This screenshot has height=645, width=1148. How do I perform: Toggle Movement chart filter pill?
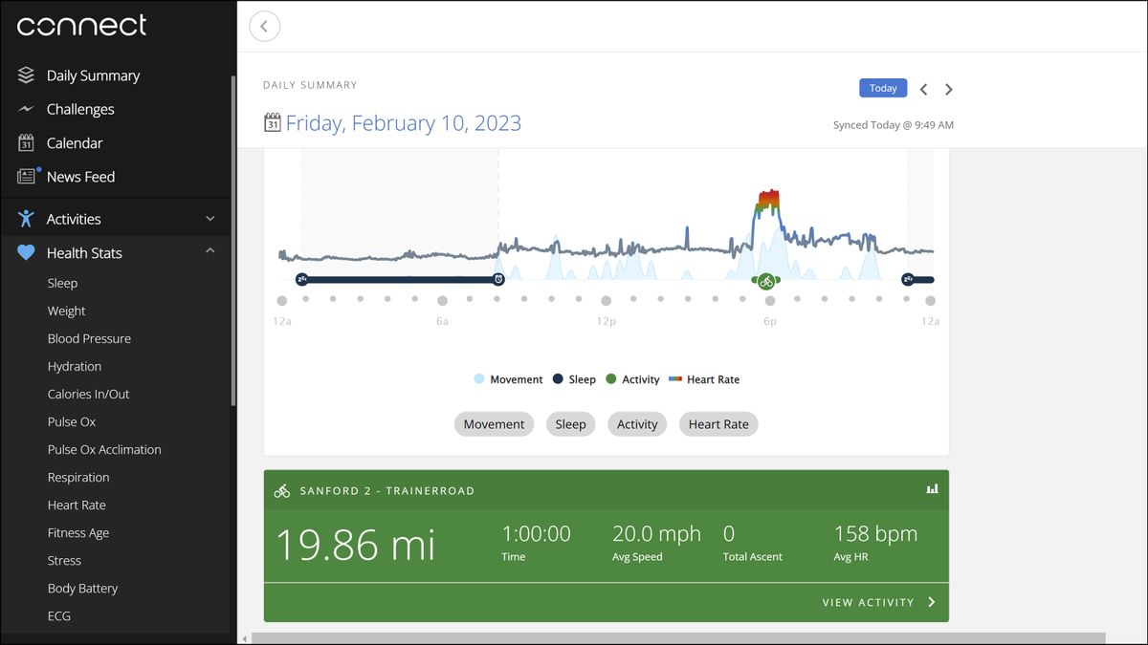pos(494,424)
